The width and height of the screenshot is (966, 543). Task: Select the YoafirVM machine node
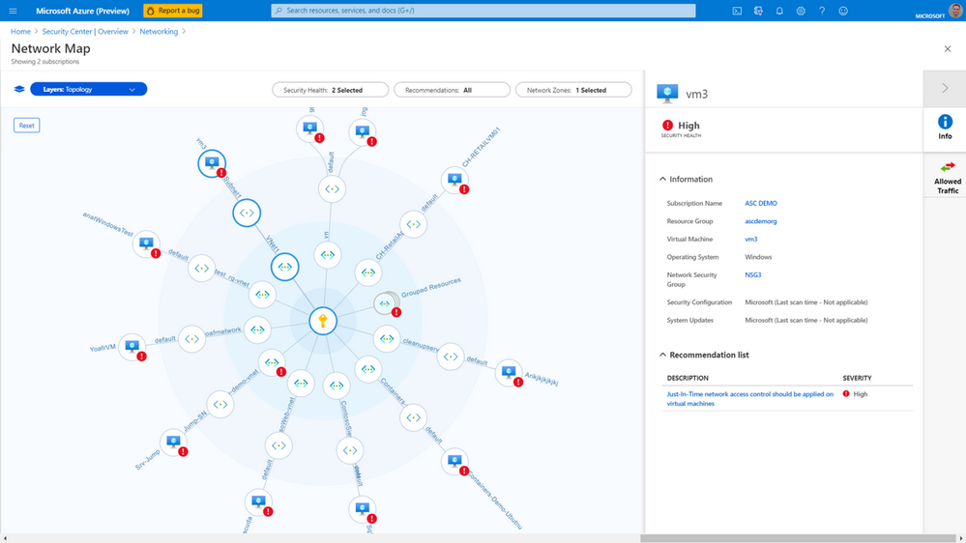(132, 347)
